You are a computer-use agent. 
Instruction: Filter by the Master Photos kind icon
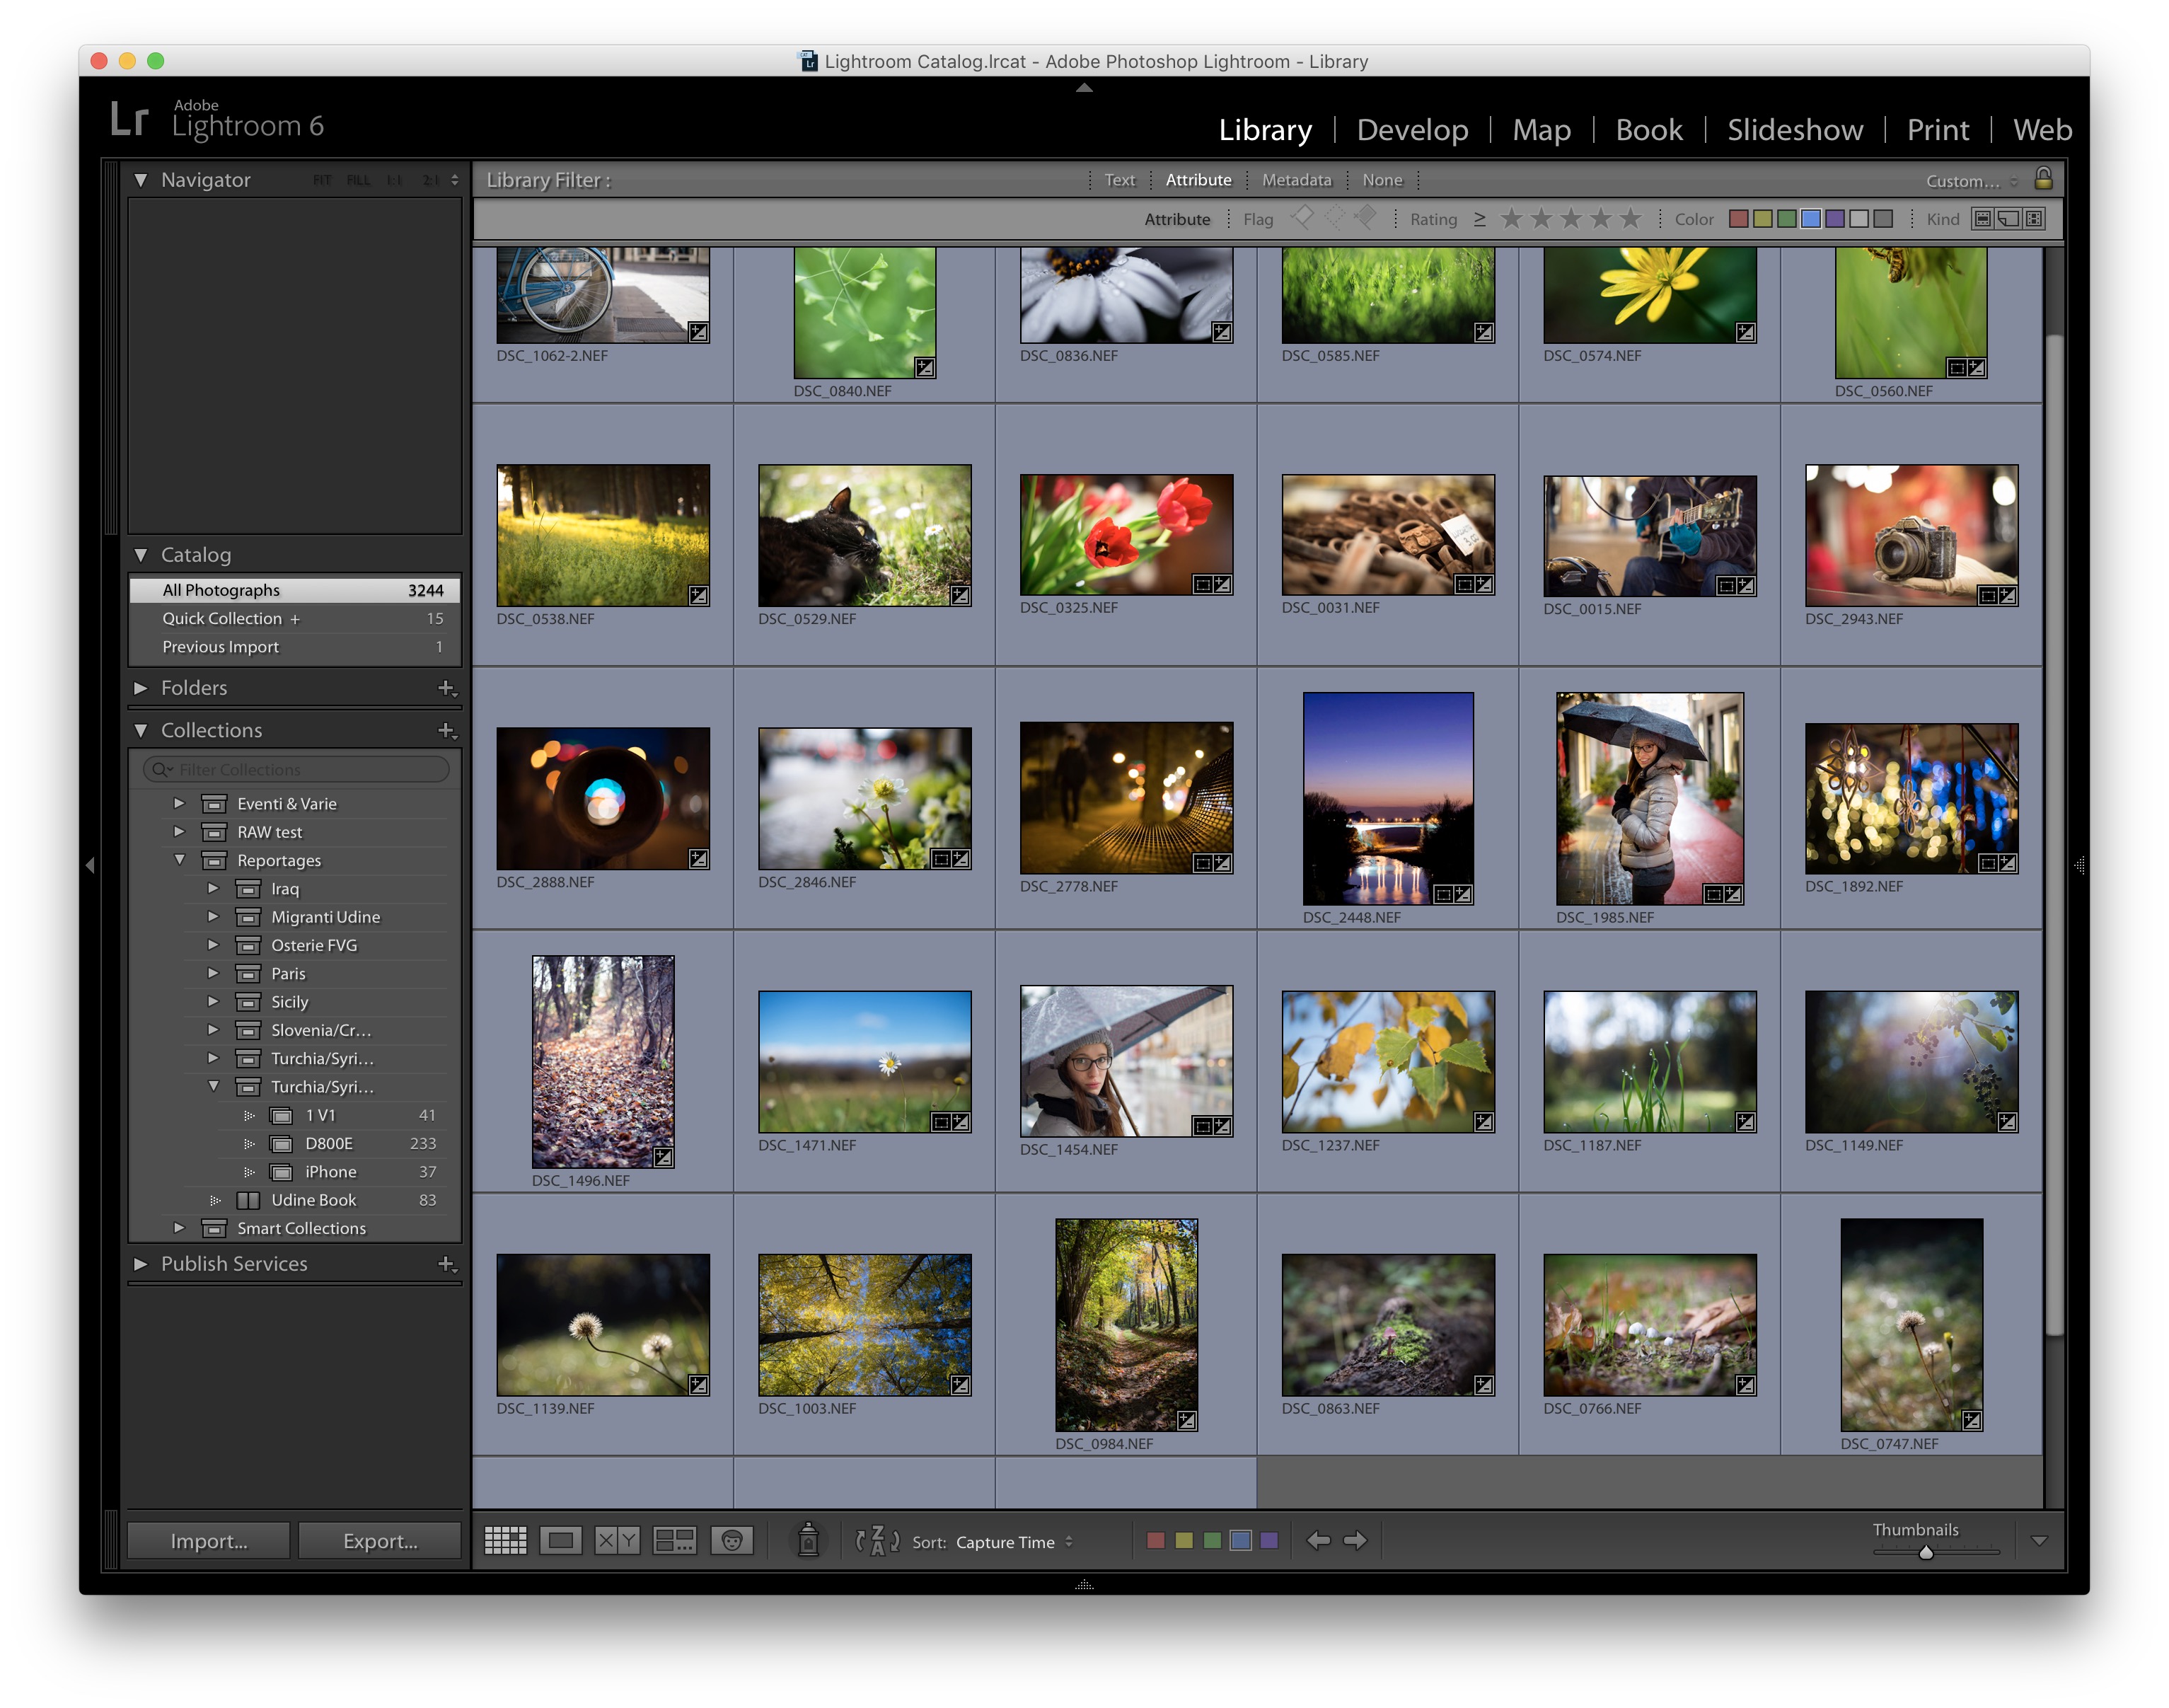click(x=1982, y=219)
